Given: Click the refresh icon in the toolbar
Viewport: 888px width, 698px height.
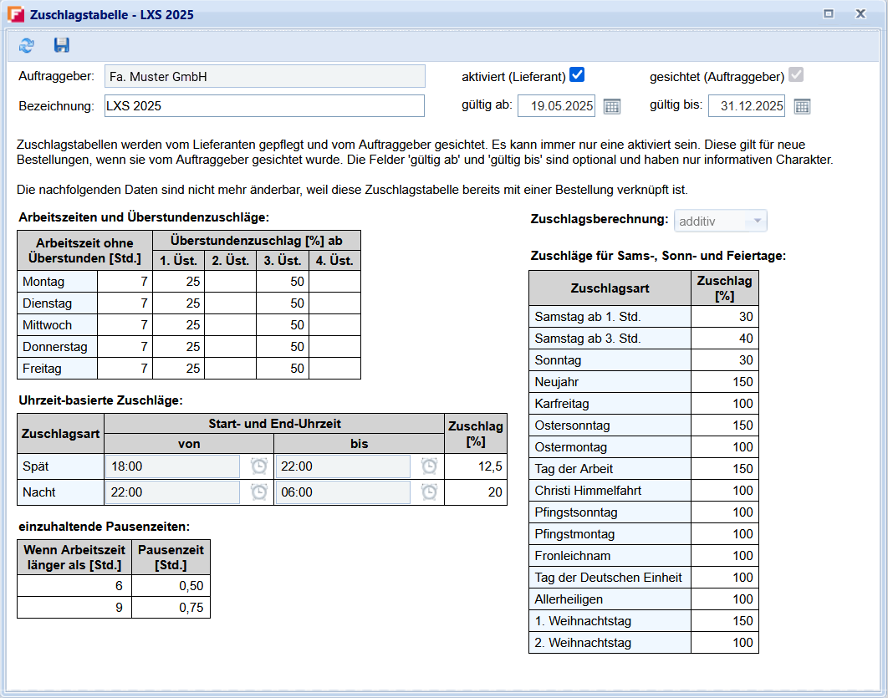Looking at the screenshot, I should pos(27,46).
